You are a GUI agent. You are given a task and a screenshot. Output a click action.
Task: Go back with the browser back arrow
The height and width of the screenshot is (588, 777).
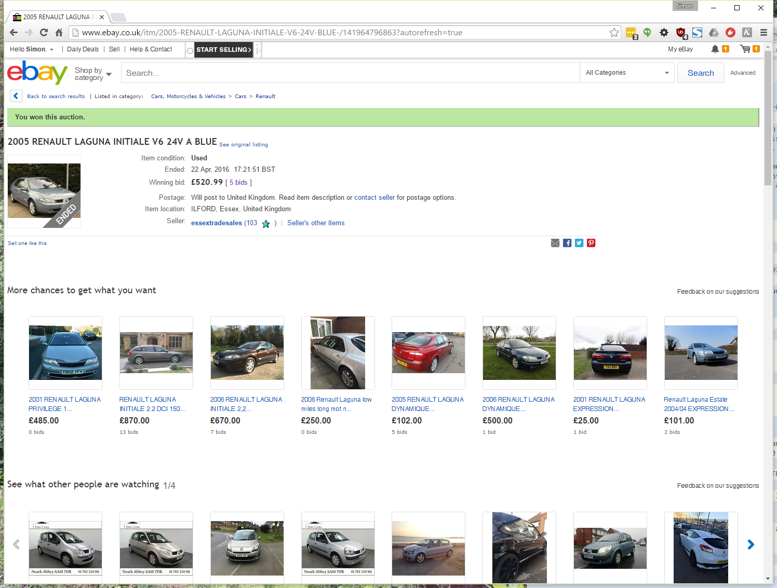click(14, 32)
